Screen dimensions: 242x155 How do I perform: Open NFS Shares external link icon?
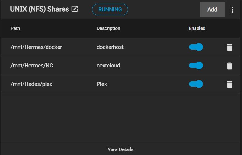(x=75, y=9)
